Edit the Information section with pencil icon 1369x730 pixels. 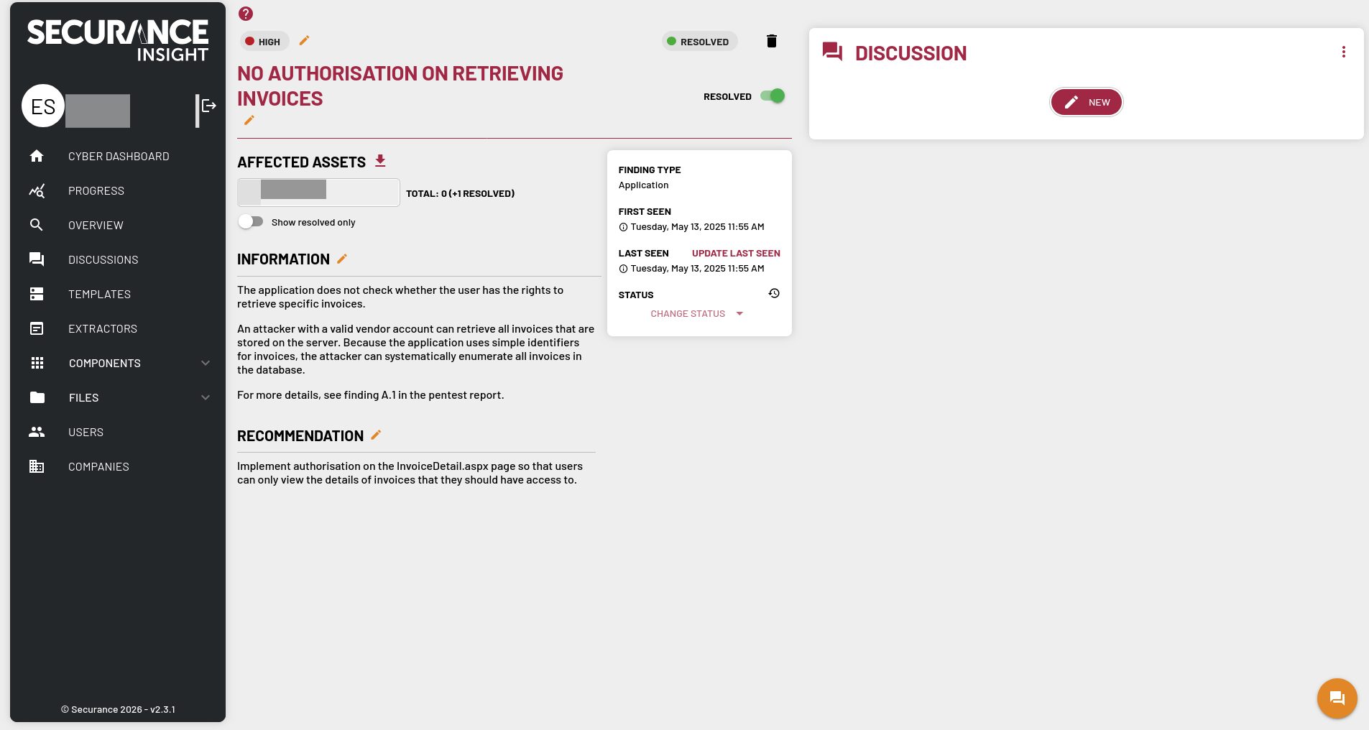coord(342,259)
